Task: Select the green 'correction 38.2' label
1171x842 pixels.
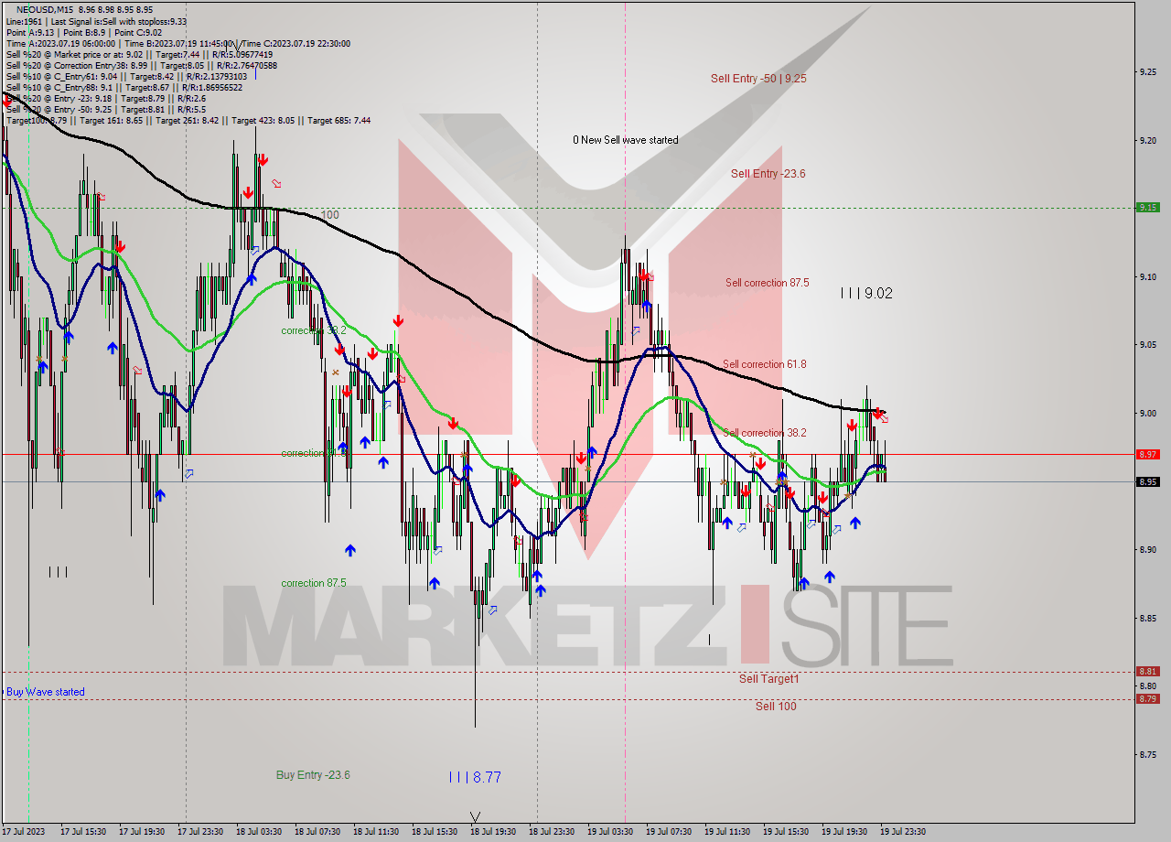Action: 314,331
